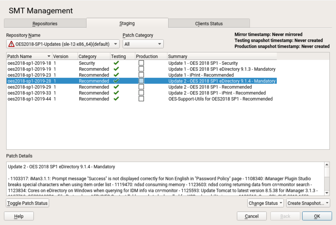Click the warning icon in Repository Name dropdown

(11, 44)
